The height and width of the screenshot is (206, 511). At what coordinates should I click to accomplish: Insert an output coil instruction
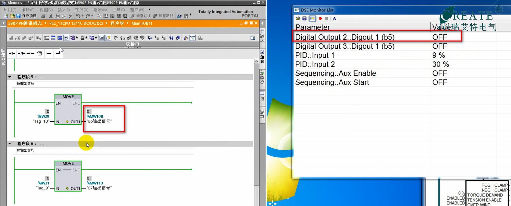click(x=30, y=53)
